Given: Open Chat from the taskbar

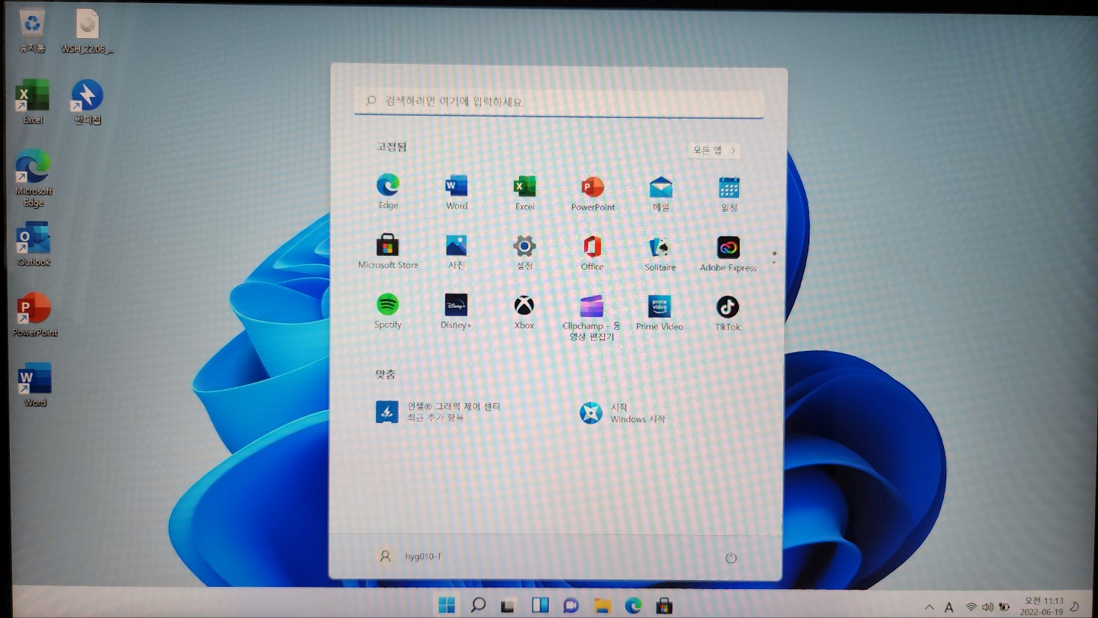Looking at the screenshot, I should pos(570,606).
